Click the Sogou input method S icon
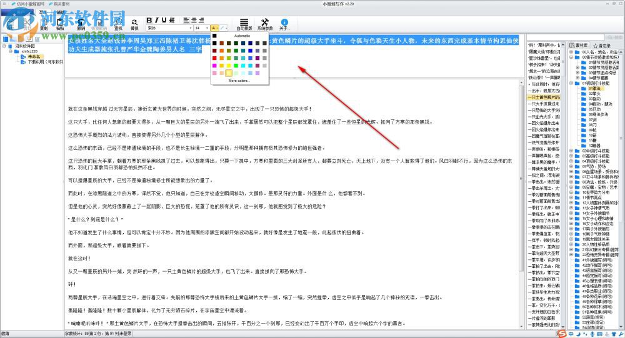This screenshot has height=338, width=625. click(x=562, y=334)
